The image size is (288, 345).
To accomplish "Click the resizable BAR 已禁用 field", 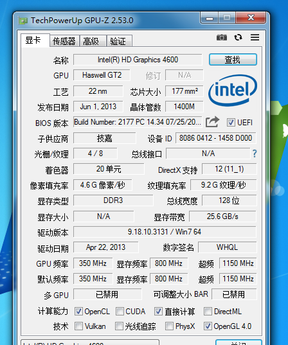I will click(234, 294).
